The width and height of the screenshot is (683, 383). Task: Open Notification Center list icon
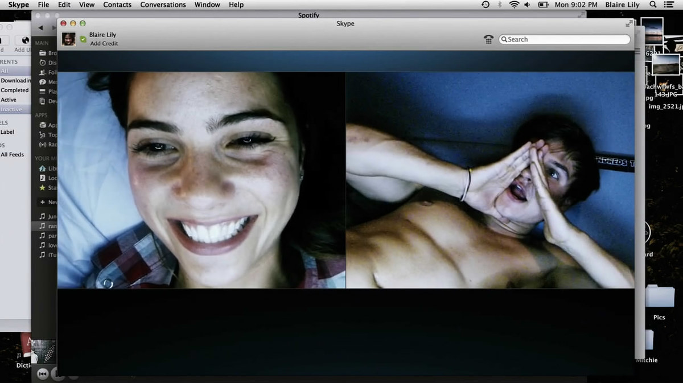(670, 5)
